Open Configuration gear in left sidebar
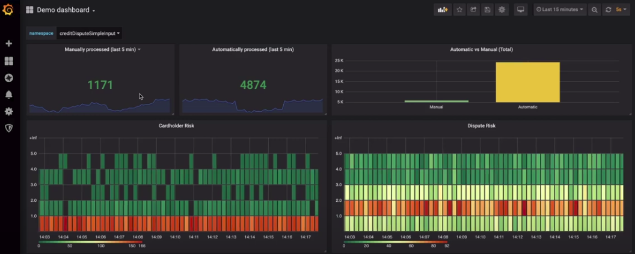635x254 pixels. click(x=8, y=111)
